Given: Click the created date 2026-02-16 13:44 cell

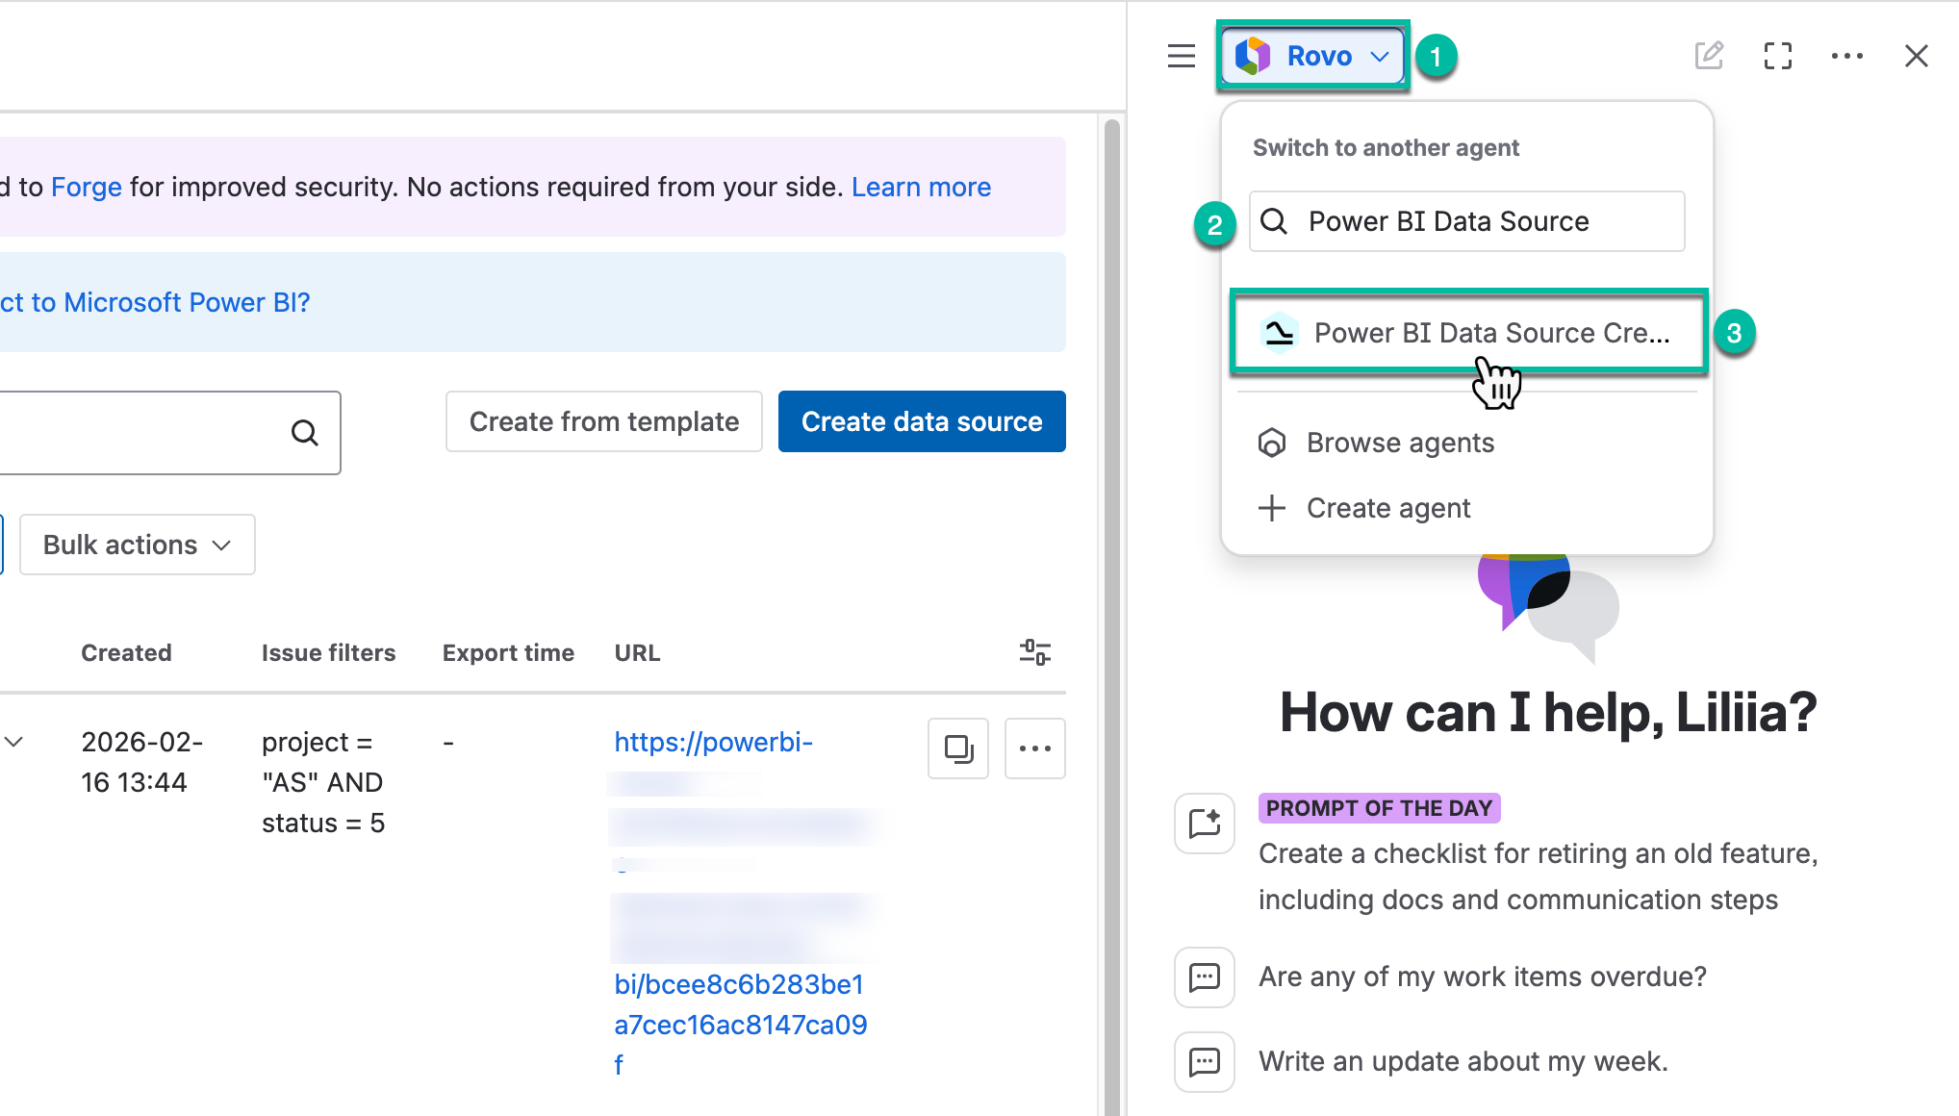Looking at the screenshot, I should (x=141, y=762).
